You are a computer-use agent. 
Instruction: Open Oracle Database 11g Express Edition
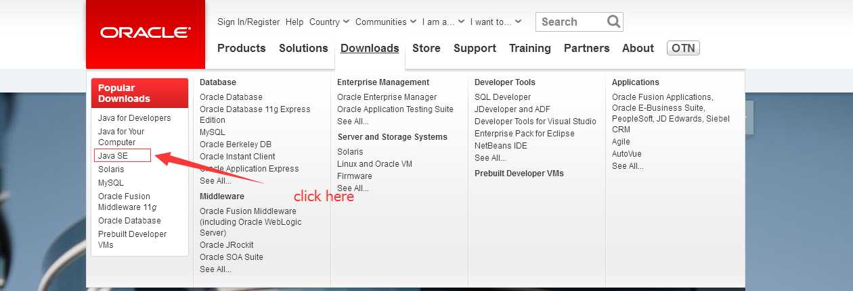pyautogui.click(x=255, y=115)
